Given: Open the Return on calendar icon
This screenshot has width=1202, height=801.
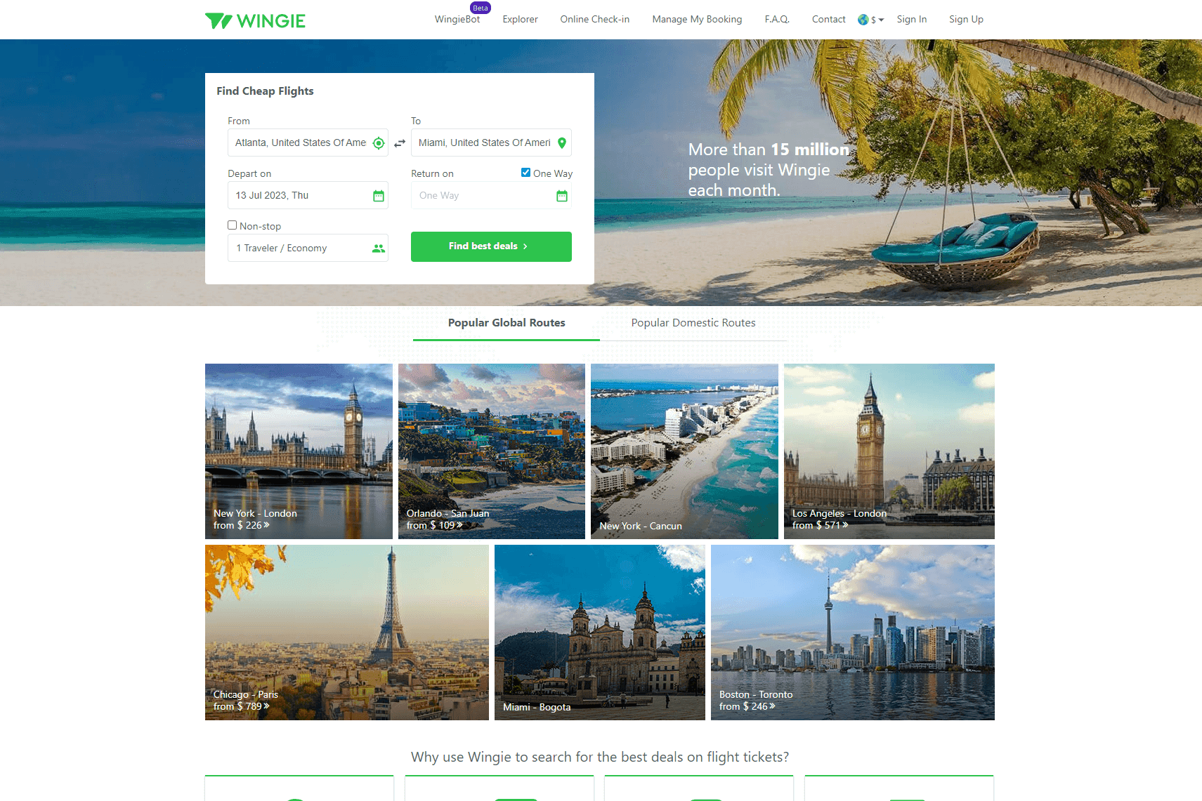Looking at the screenshot, I should [562, 196].
